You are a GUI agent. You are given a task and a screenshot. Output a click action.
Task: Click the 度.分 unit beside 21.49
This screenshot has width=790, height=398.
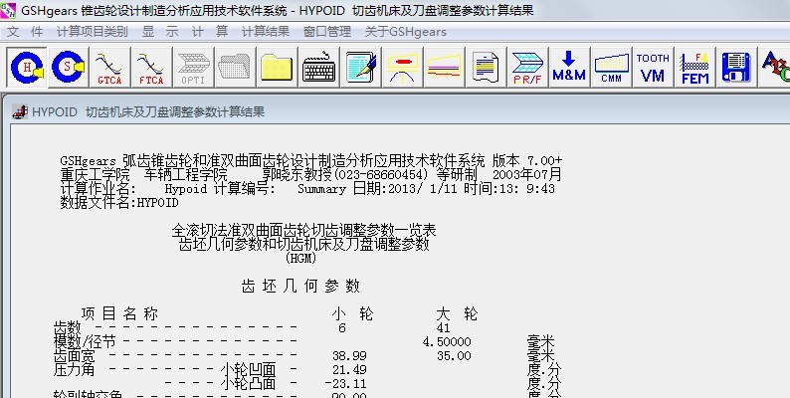coord(544,370)
